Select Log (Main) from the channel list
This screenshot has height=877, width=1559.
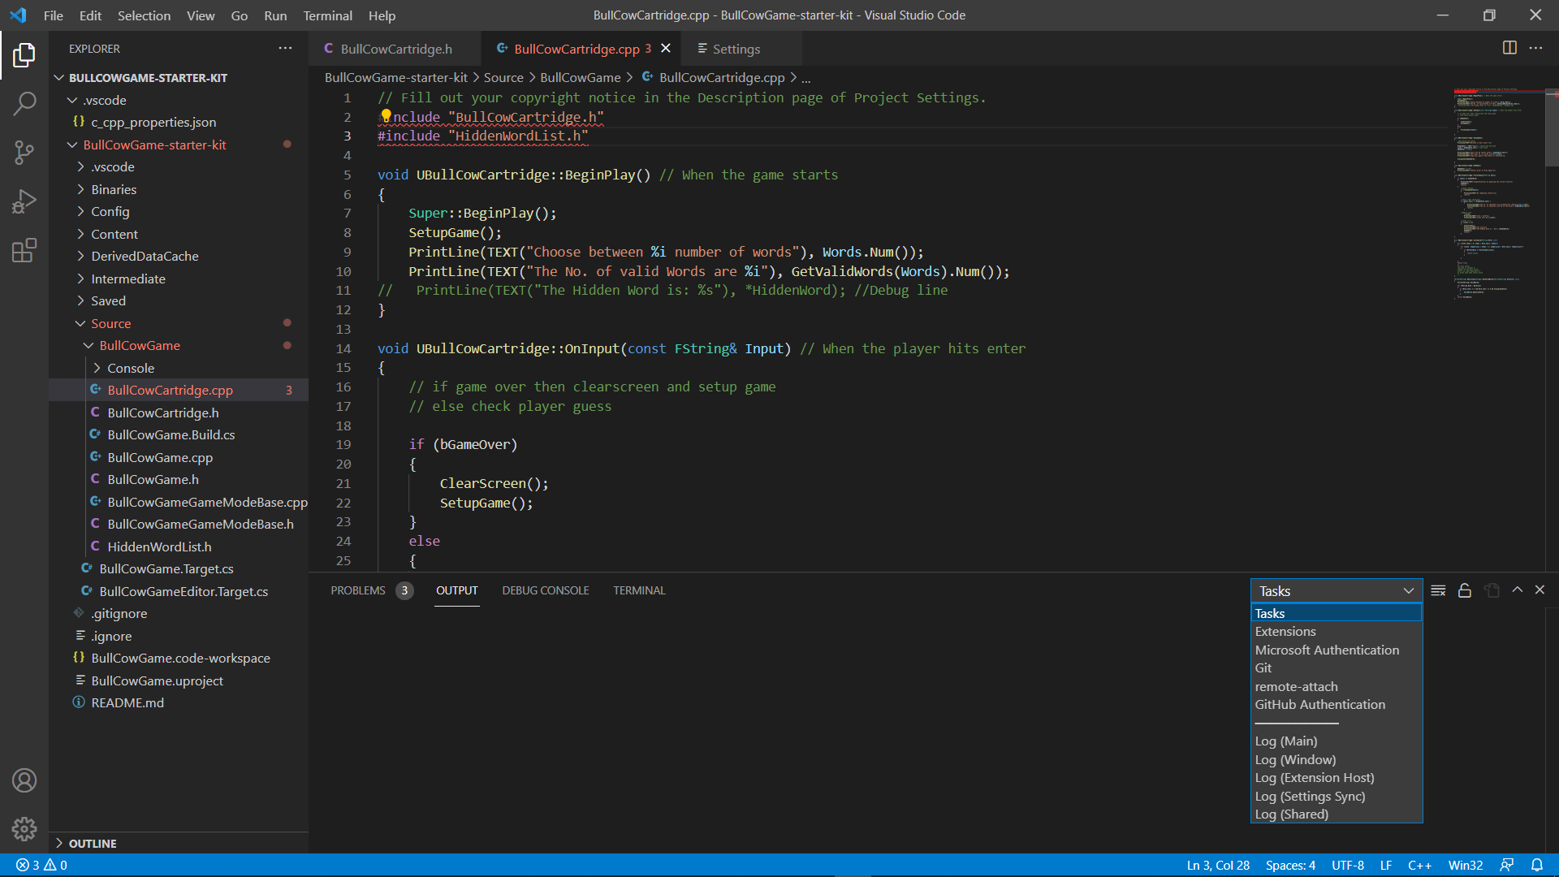coord(1285,741)
